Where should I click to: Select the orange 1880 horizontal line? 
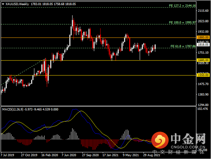[99, 38]
